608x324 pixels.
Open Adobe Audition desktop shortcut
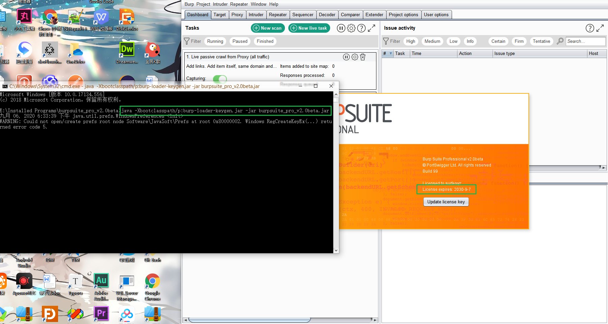tap(101, 287)
